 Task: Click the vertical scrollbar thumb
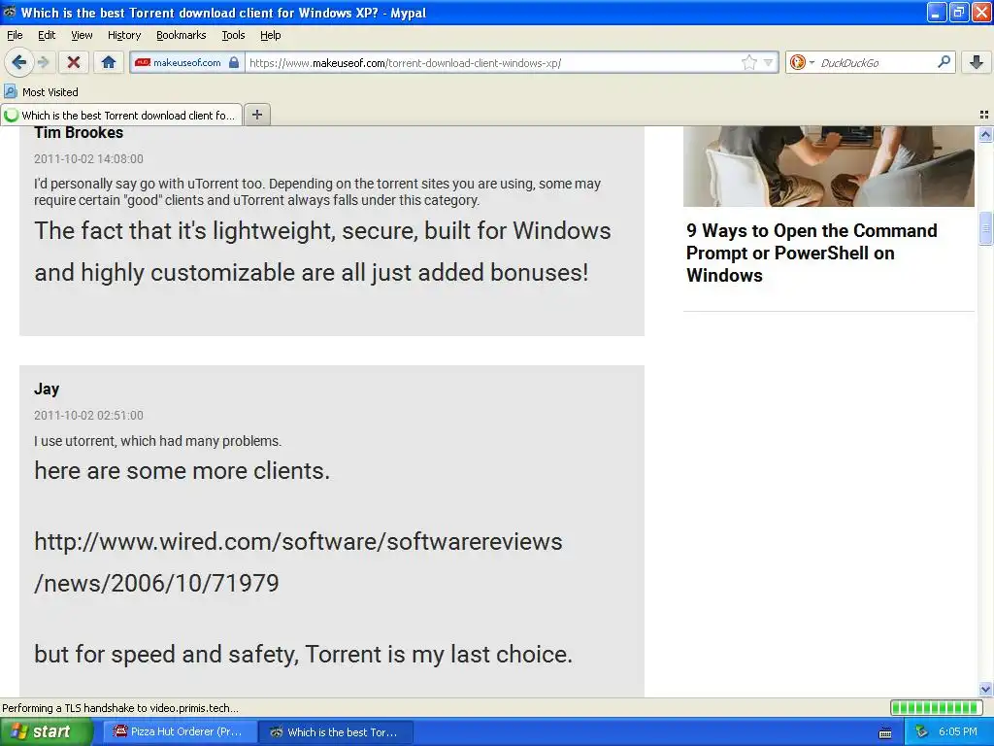(x=985, y=227)
